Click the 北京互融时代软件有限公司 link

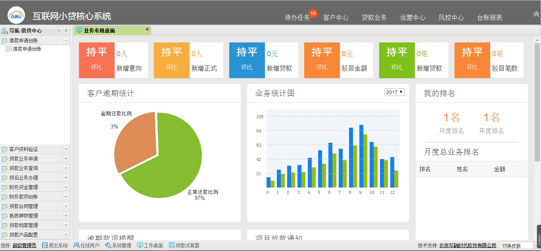coord(468,245)
